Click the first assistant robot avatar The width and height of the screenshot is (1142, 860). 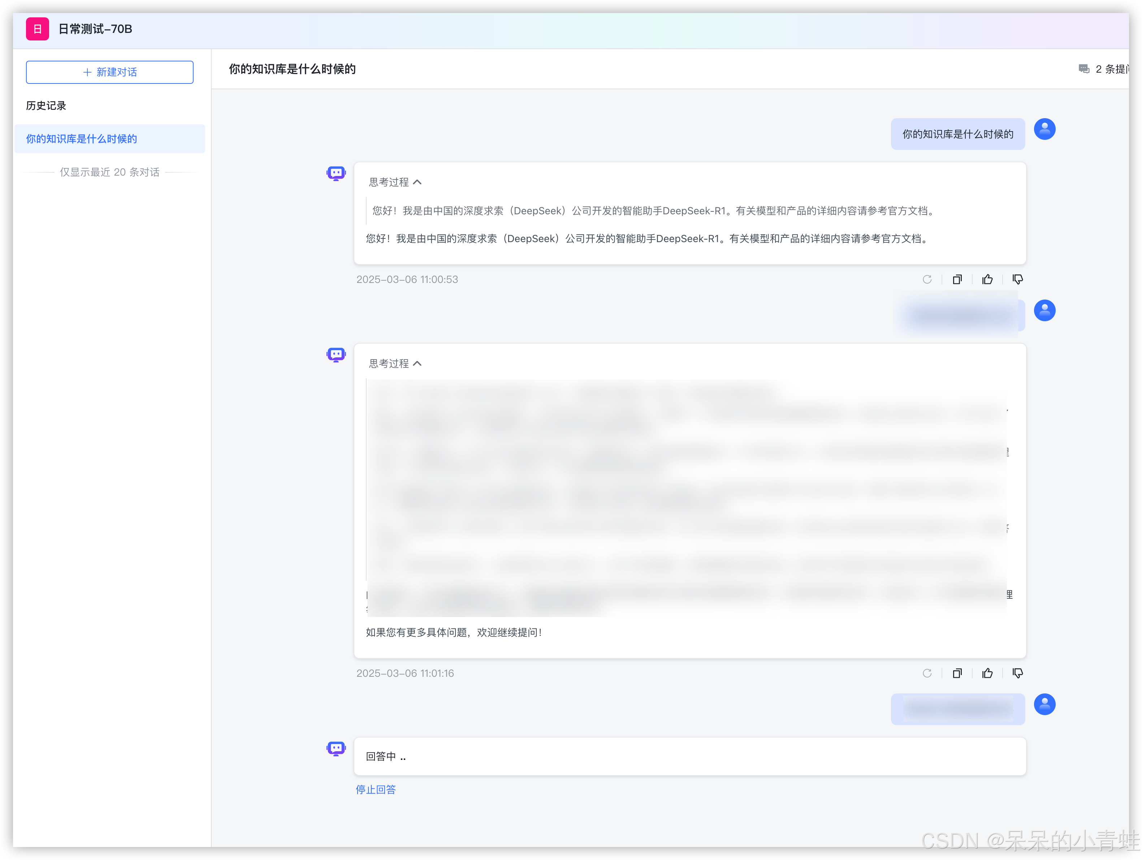click(336, 173)
